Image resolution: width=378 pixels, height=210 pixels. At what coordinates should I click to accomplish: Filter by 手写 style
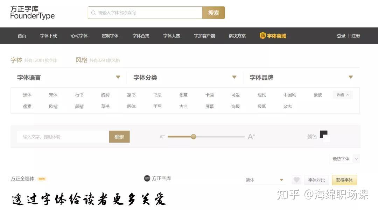click(x=157, y=106)
